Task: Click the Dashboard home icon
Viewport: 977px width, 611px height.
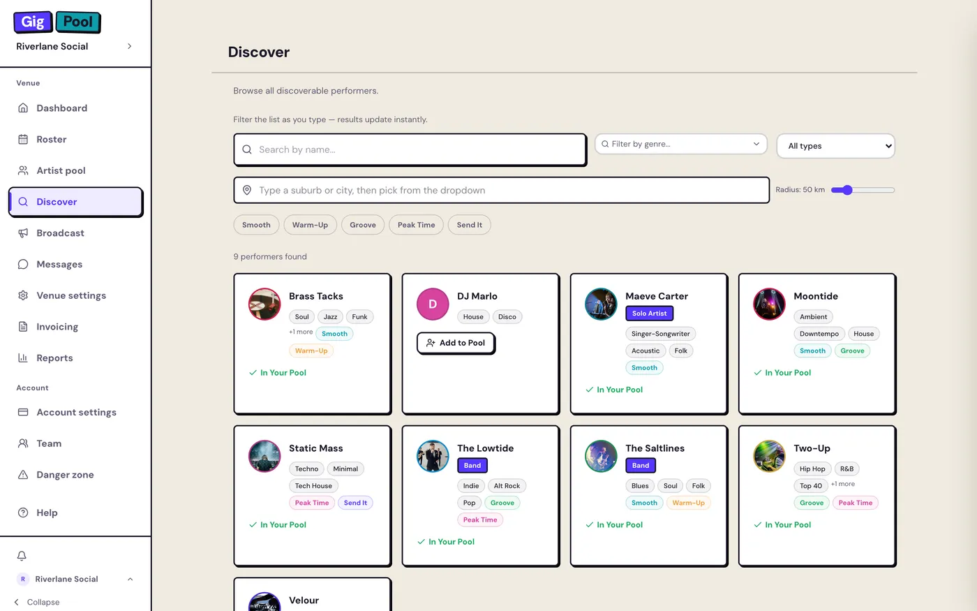Action: 23,108
